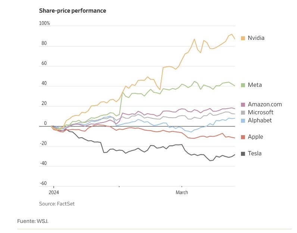Click the light blue Alphabet legend swatch
This screenshot has width=297, height=233.
point(243,120)
